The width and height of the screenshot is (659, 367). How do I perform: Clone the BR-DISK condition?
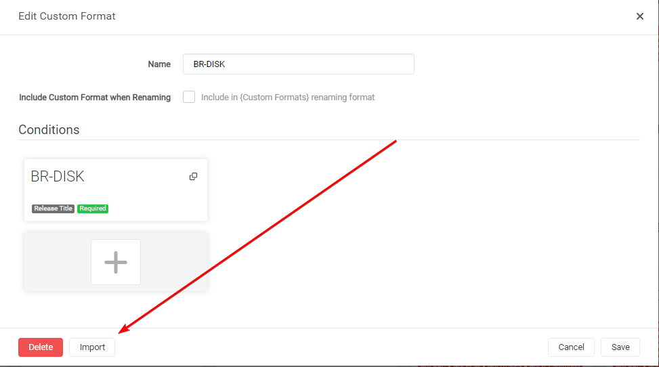click(x=193, y=177)
